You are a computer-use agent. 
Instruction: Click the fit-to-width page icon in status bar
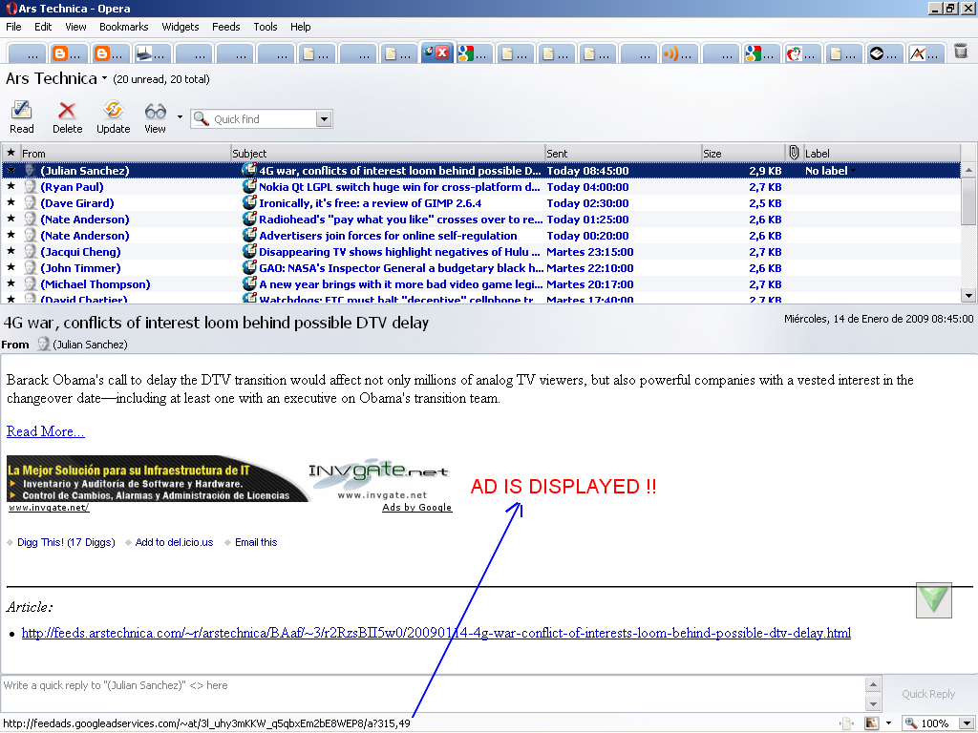coord(846,723)
